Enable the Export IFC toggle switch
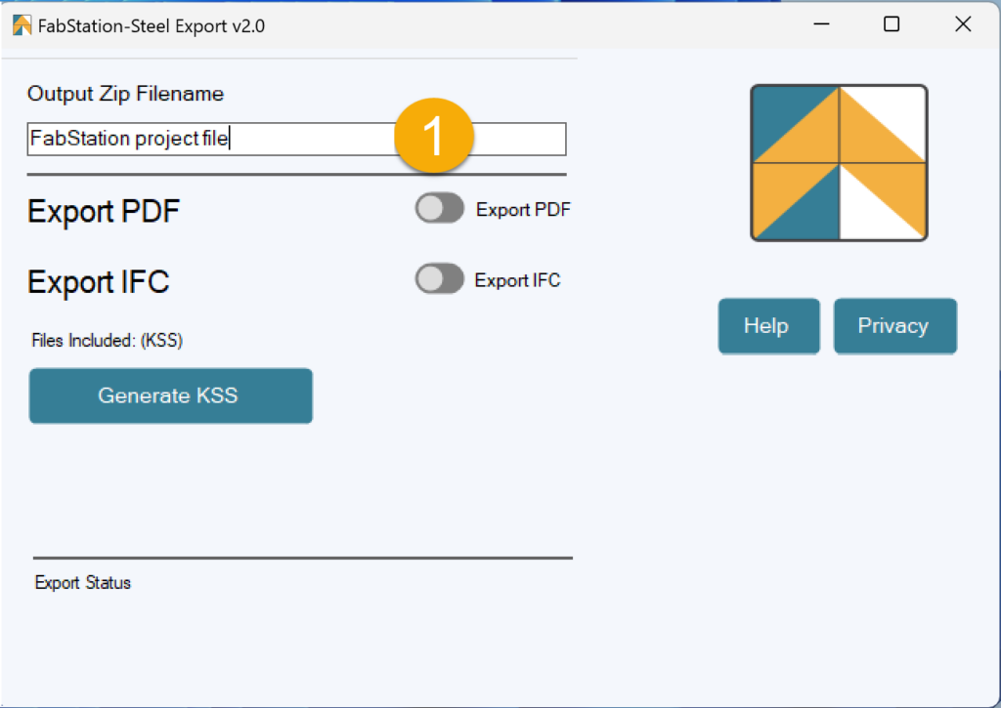 pyautogui.click(x=439, y=279)
